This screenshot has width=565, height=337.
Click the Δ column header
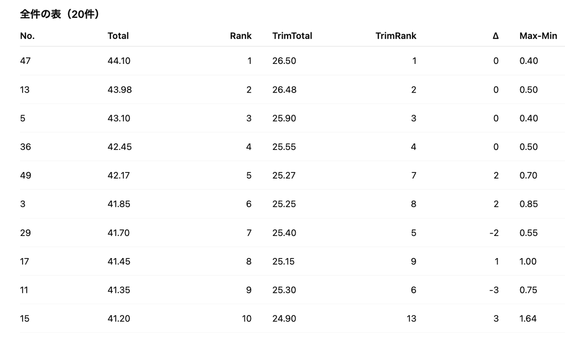point(495,36)
